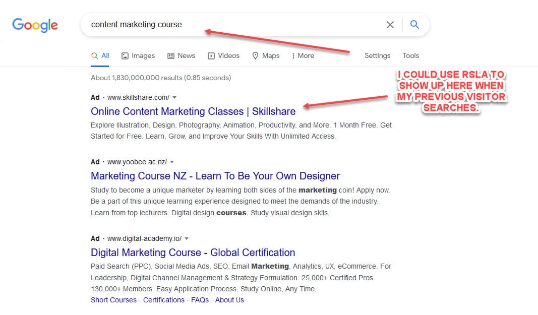Open search Settings
This screenshot has height=315, width=538.
pyautogui.click(x=378, y=55)
